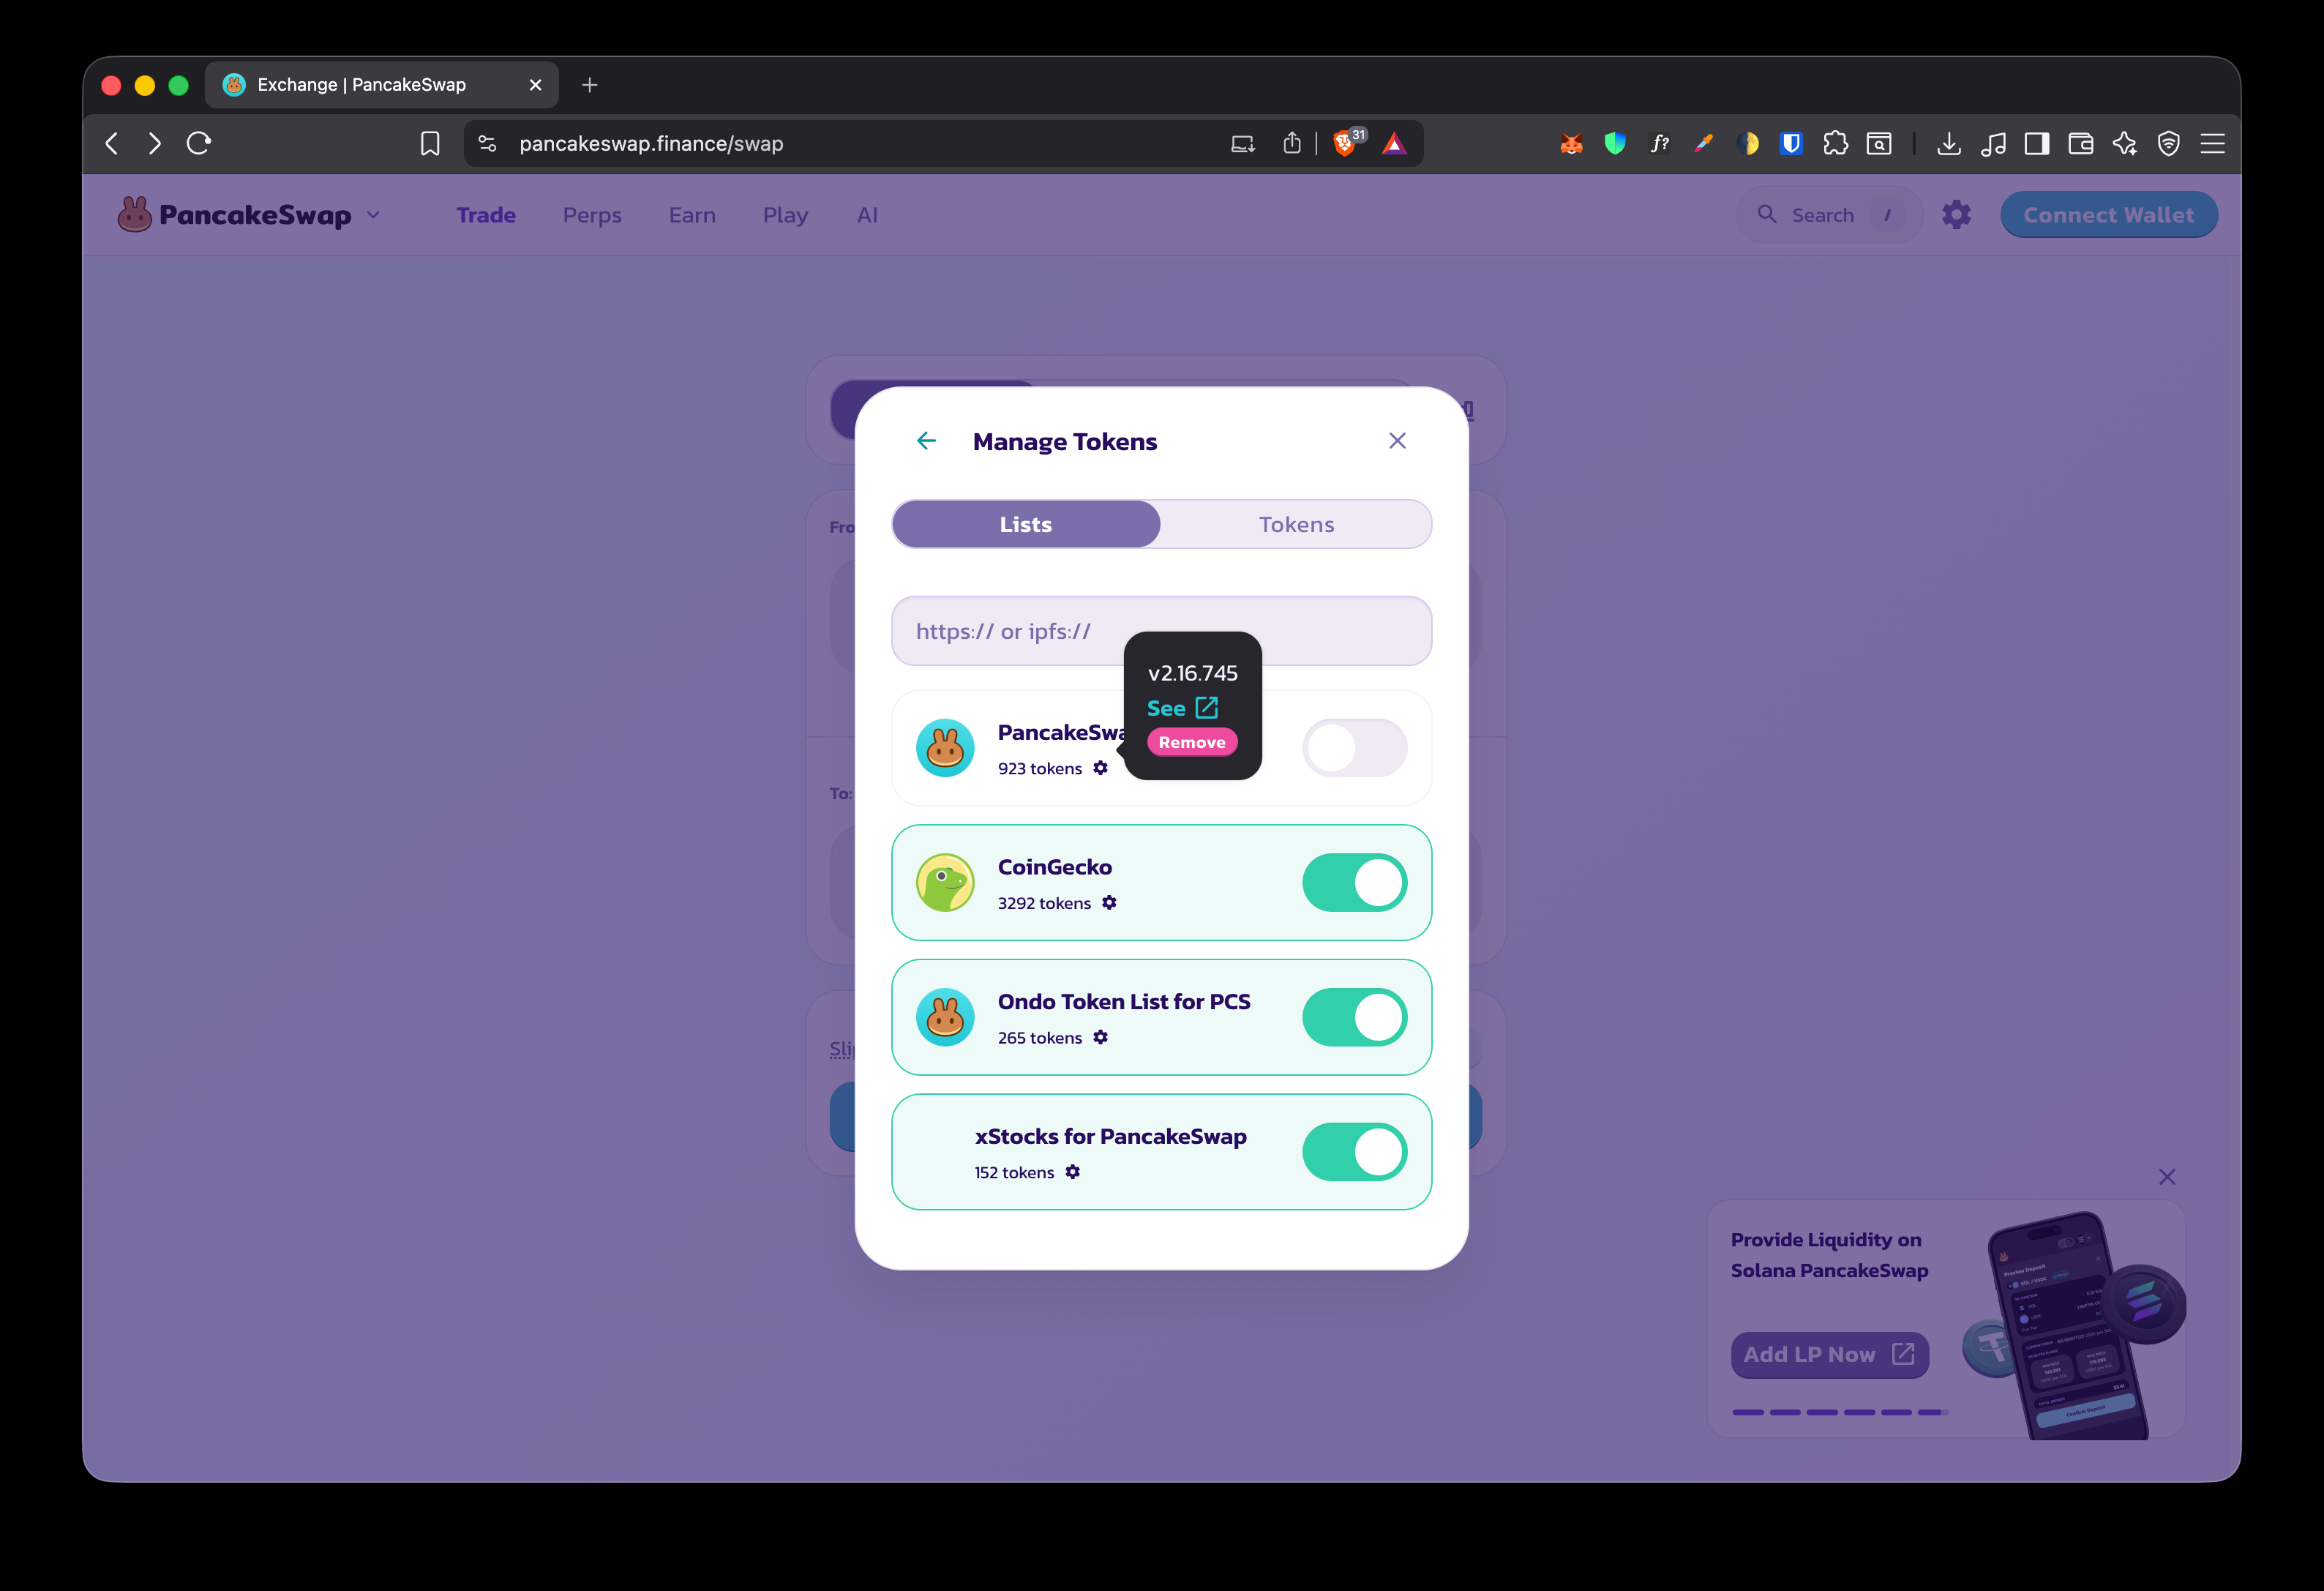Open the browser hamburger menu

tap(2213, 144)
